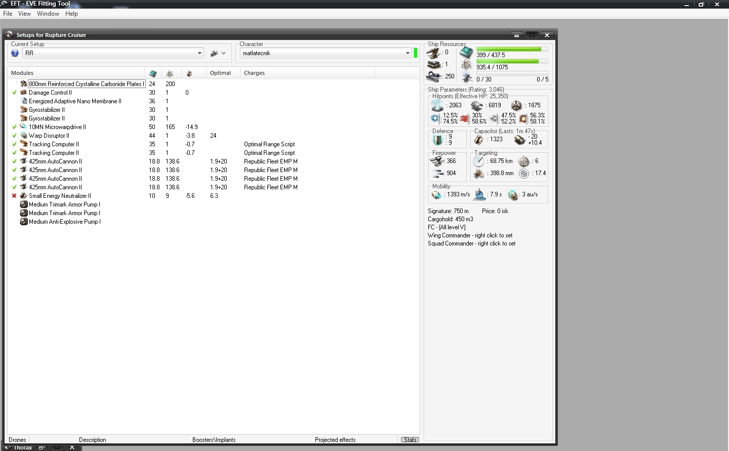Image resolution: width=729 pixels, height=451 pixels.
Task: Select the 800mm Reinforced Crystalline Carbonide Plates icon
Action: point(23,84)
